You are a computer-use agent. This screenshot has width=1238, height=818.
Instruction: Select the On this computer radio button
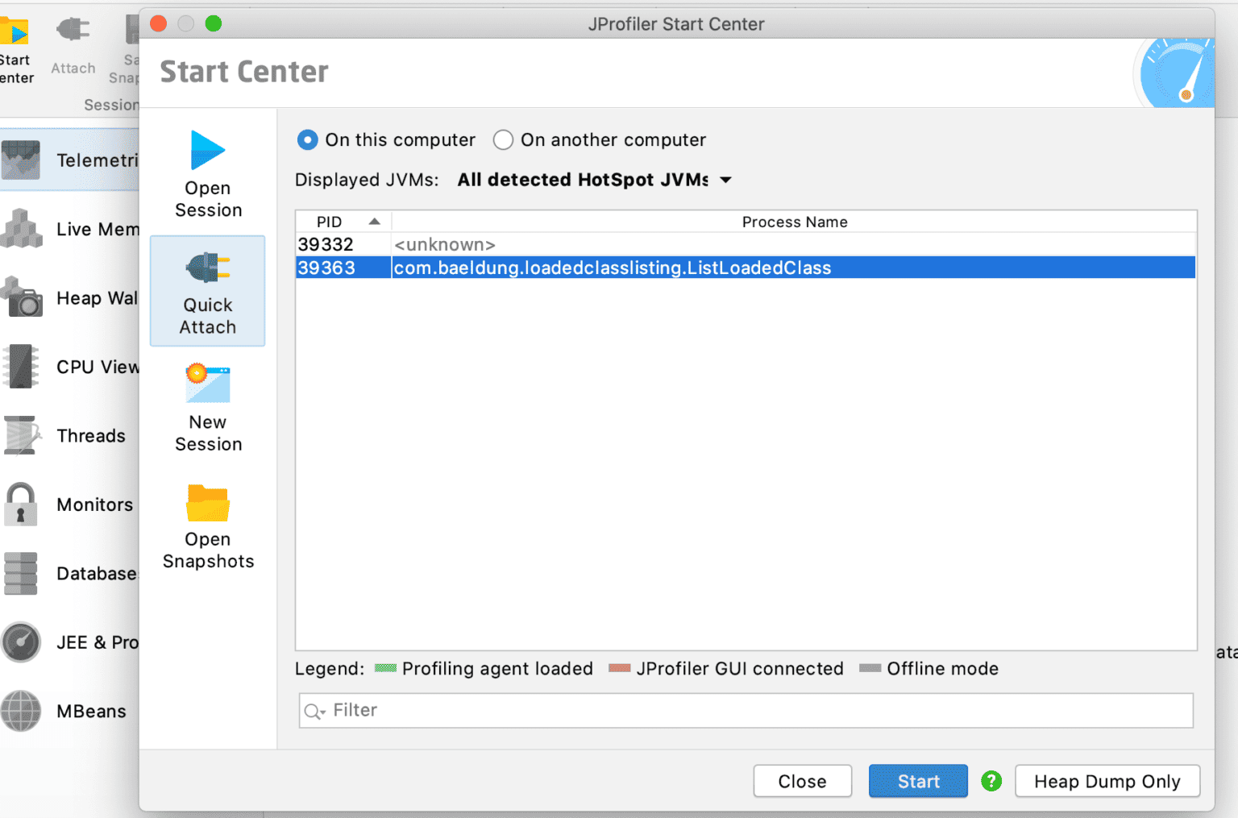point(307,140)
